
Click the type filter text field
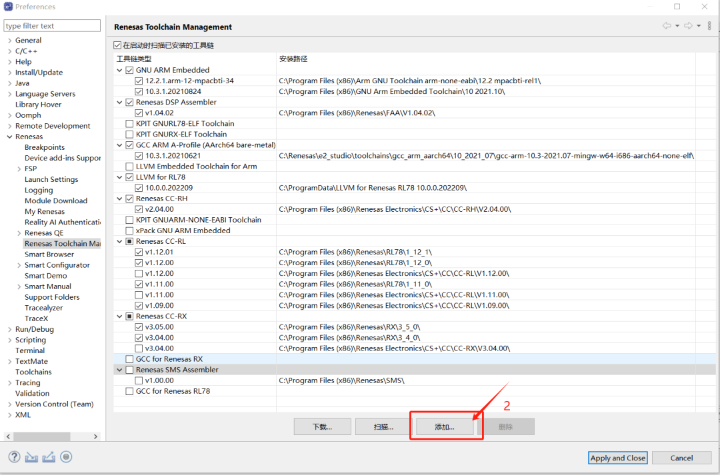(52, 26)
